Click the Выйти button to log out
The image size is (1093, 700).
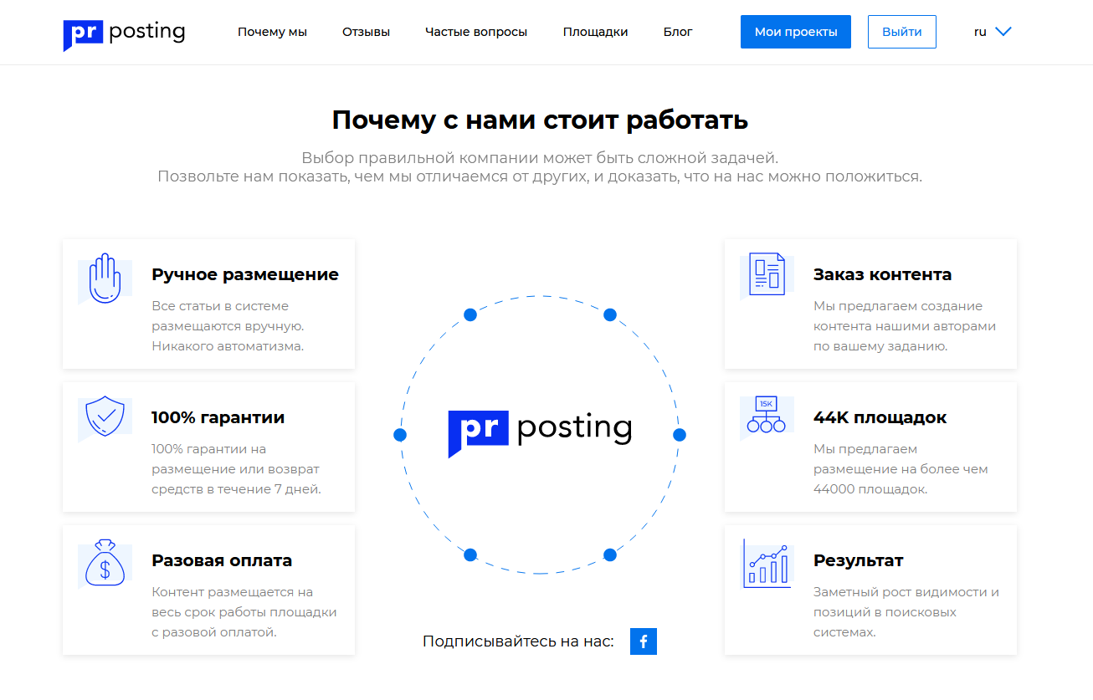(x=902, y=32)
